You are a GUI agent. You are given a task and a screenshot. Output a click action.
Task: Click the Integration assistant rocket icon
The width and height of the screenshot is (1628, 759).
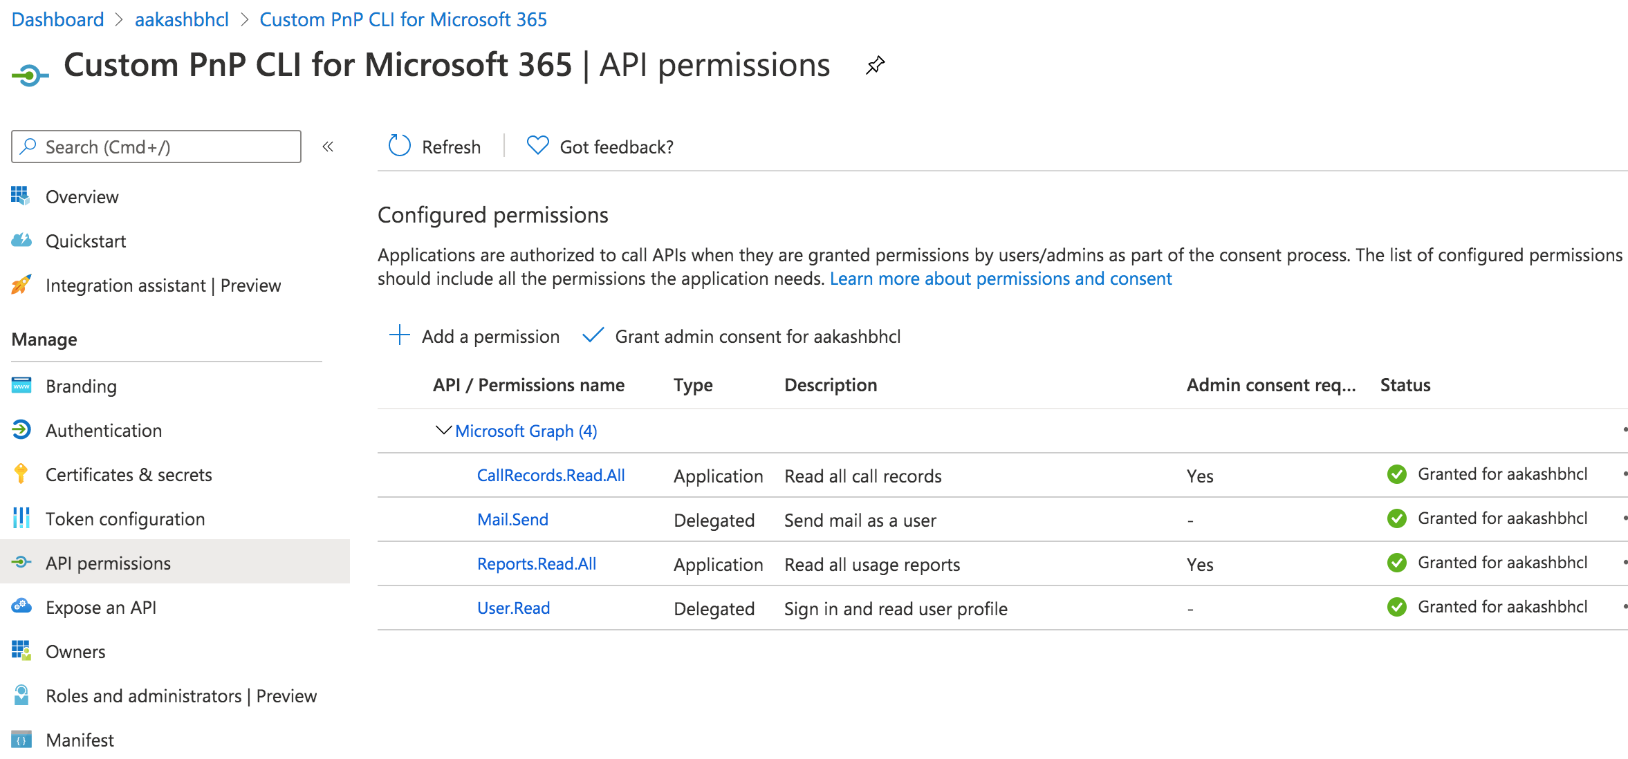(21, 285)
